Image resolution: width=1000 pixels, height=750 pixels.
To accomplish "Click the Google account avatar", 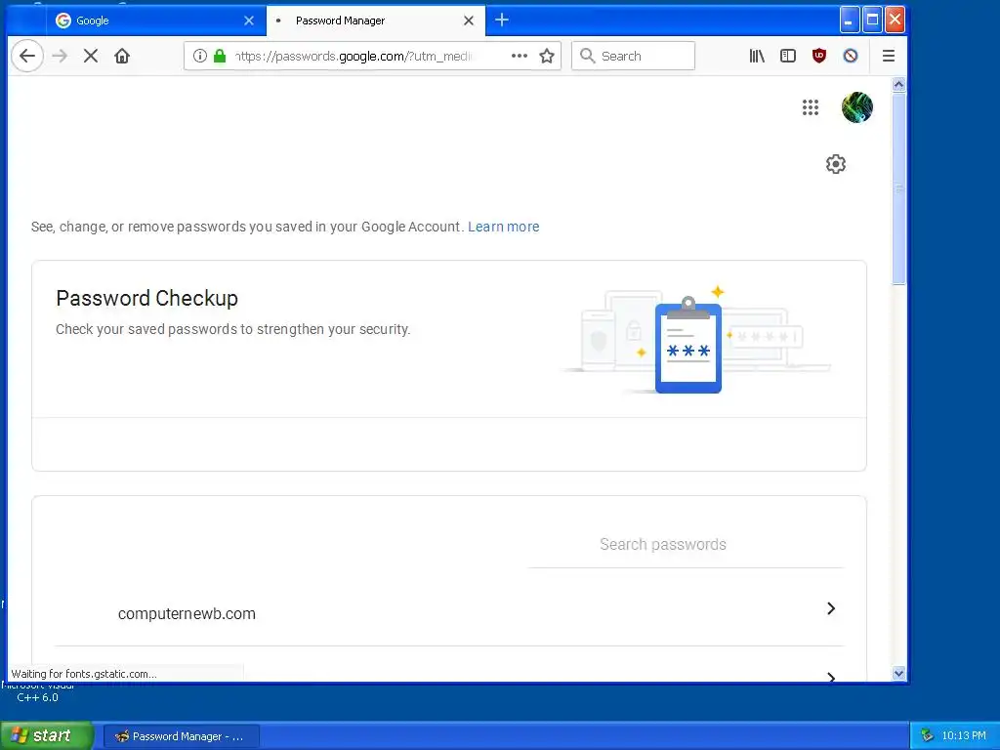I will (857, 107).
